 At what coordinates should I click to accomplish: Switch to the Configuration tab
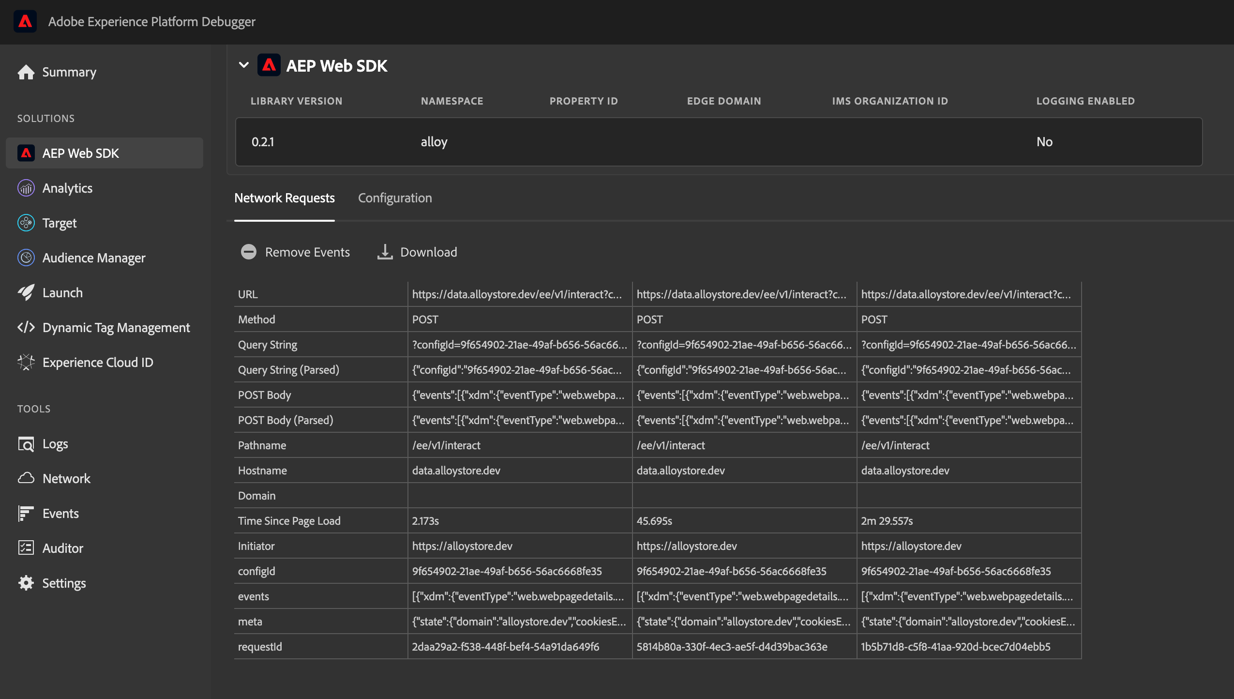coord(395,198)
